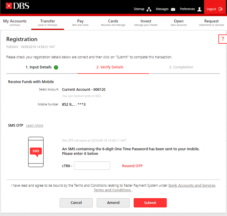The image size is (227, 216).
Task: Click the SMS phone illustration
Action: (x=36, y=152)
